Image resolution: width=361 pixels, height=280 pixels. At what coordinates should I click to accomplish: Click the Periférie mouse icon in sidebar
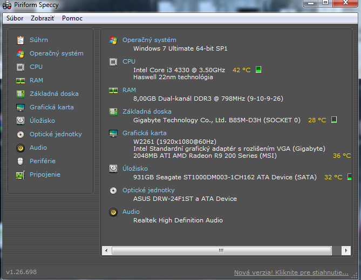pos(21,161)
